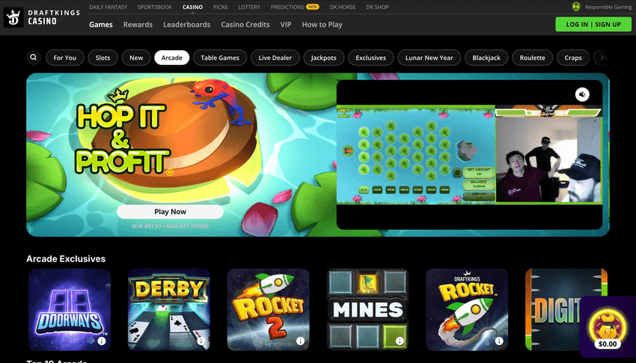
Task: Open the Derby game thumbnail
Action: (x=169, y=309)
